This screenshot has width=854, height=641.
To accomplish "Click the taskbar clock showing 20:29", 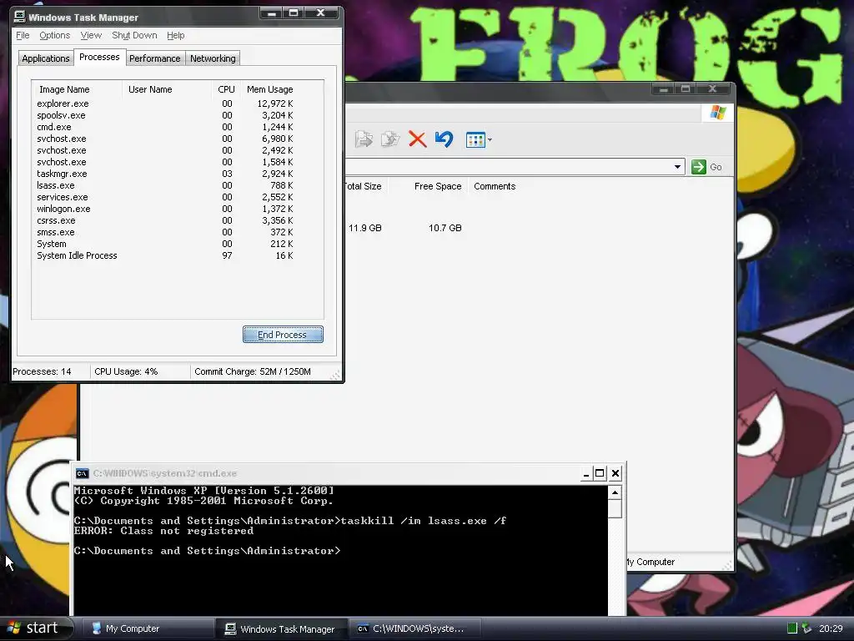I will pos(831,628).
